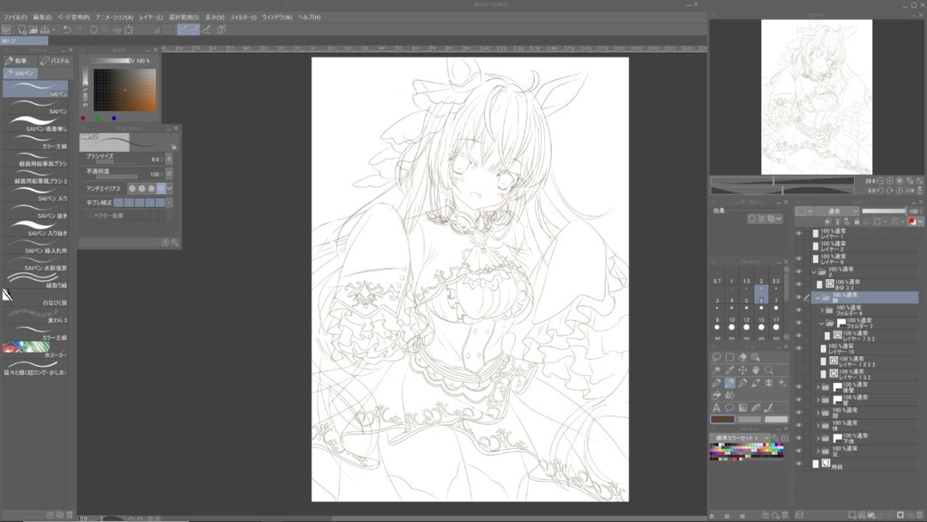Viewport: 927px width, 522px height.
Task: Open the 編集 menu
Action: pyautogui.click(x=42, y=17)
